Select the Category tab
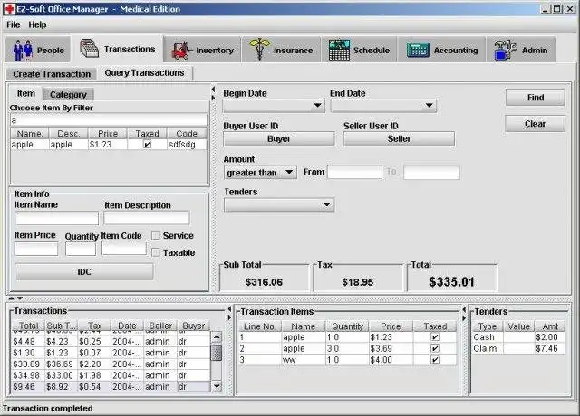 [x=68, y=94]
